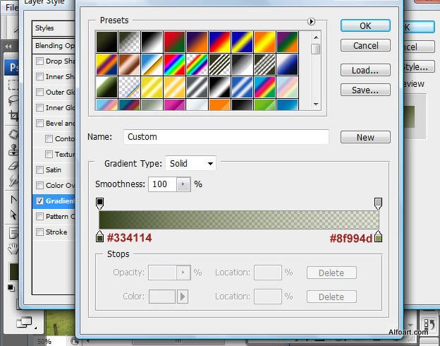Open the Smoothness slider arrow
Viewport: 440px width, 346px height.
pos(184,184)
